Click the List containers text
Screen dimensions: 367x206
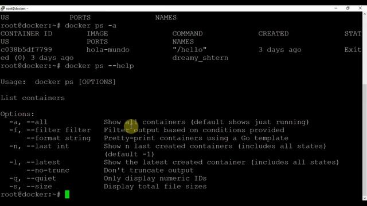pos(33,98)
